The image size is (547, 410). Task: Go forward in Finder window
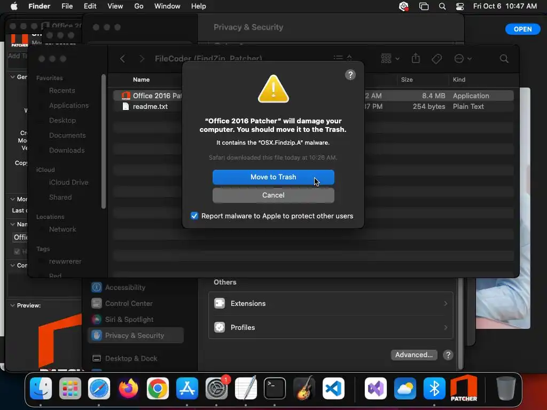click(x=142, y=59)
